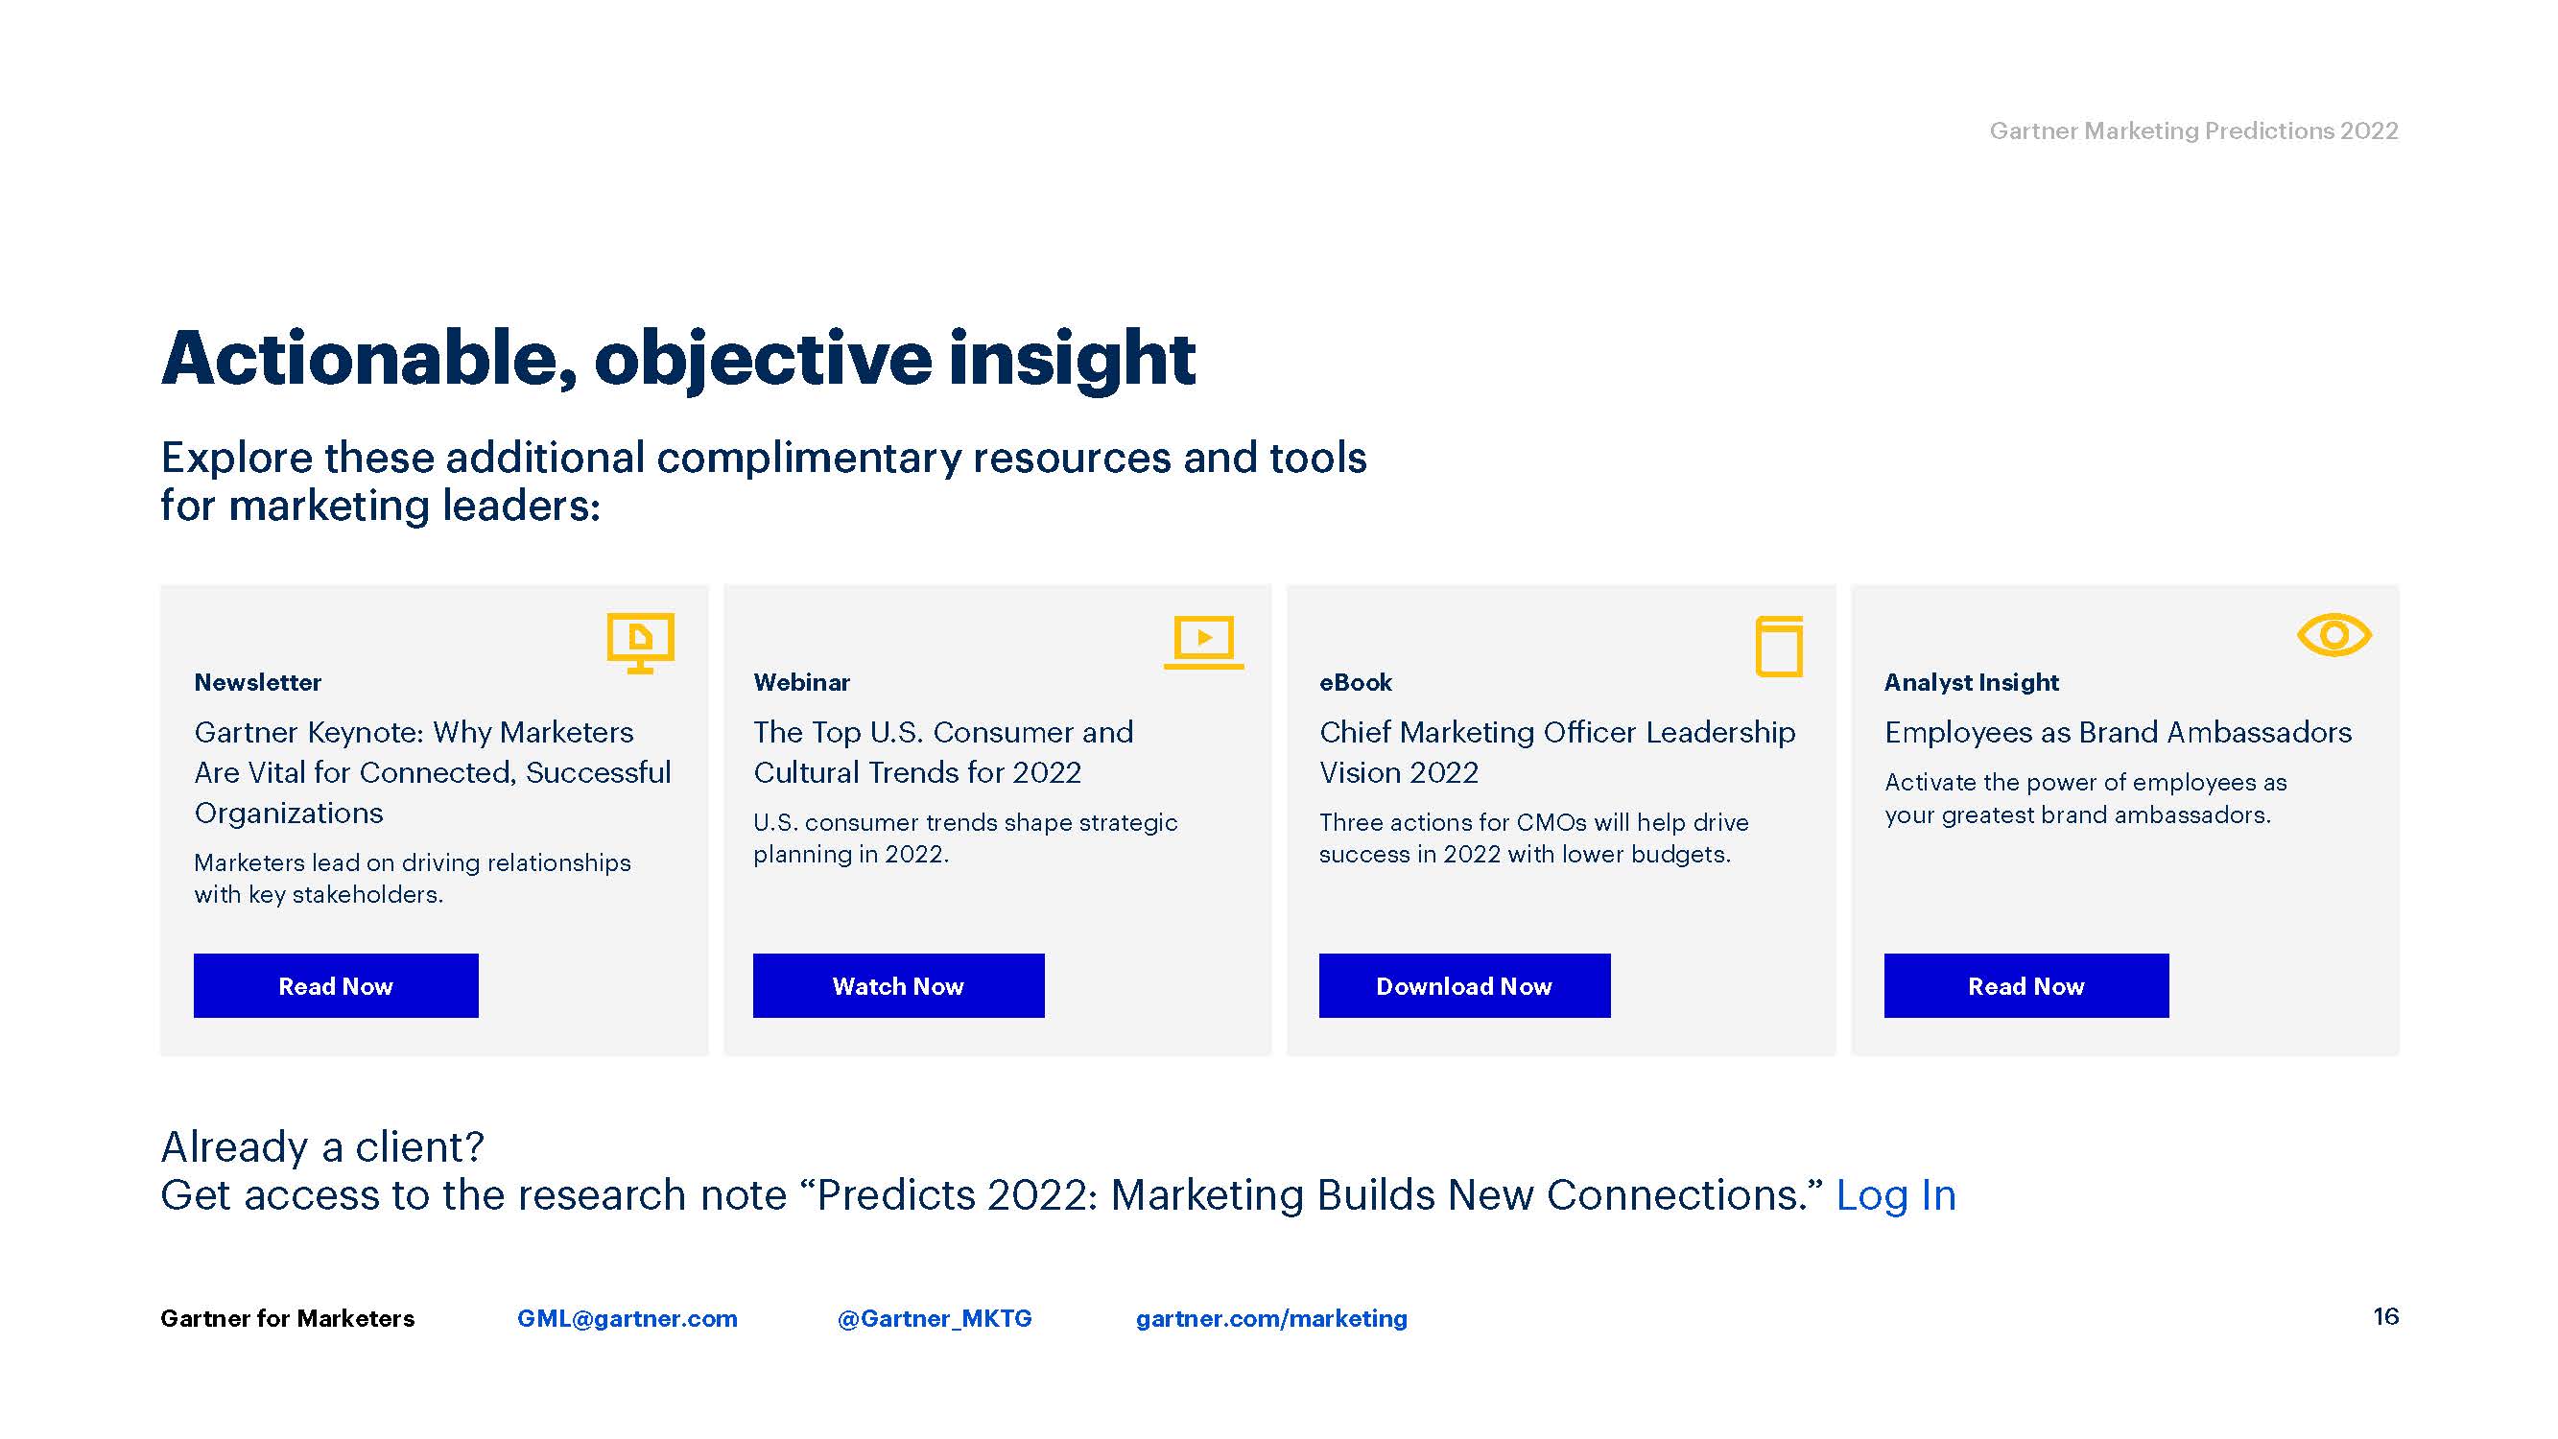This screenshot has width=2558, height=1439.
Task: Open the GML@gartner.com email link
Action: pos(627,1318)
